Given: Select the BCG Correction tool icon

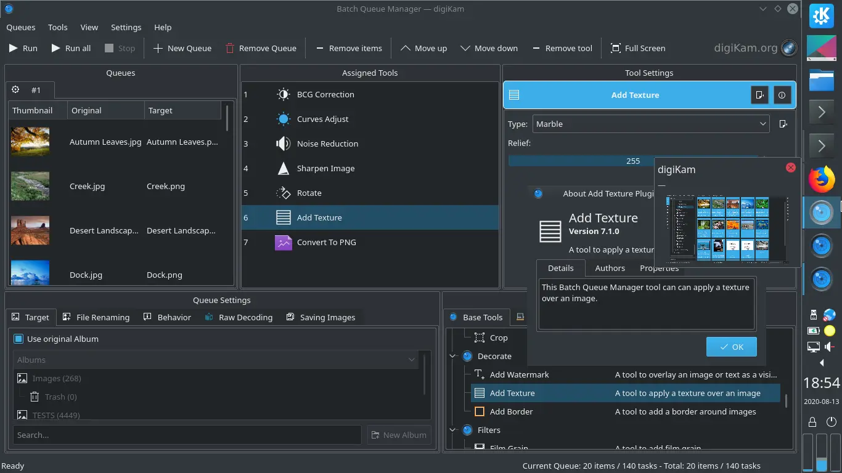Looking at the screenshot, I should coord(283,94).
